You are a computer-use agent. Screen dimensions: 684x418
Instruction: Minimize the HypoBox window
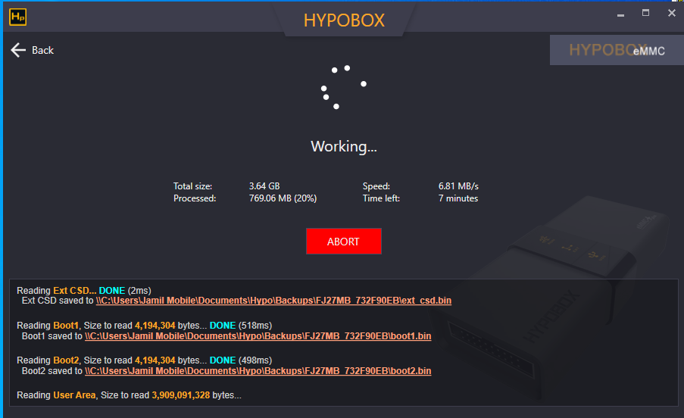coord(620,14)
